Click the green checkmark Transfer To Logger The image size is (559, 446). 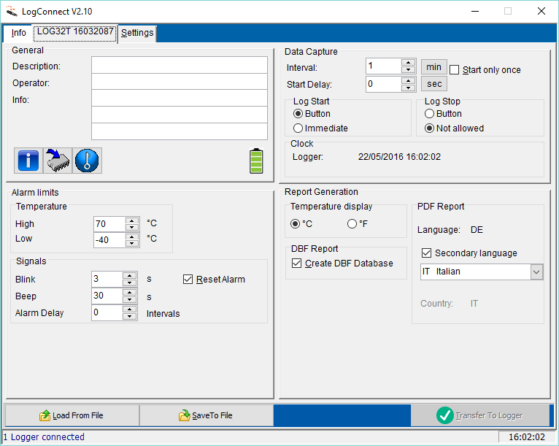pos(445,415)
